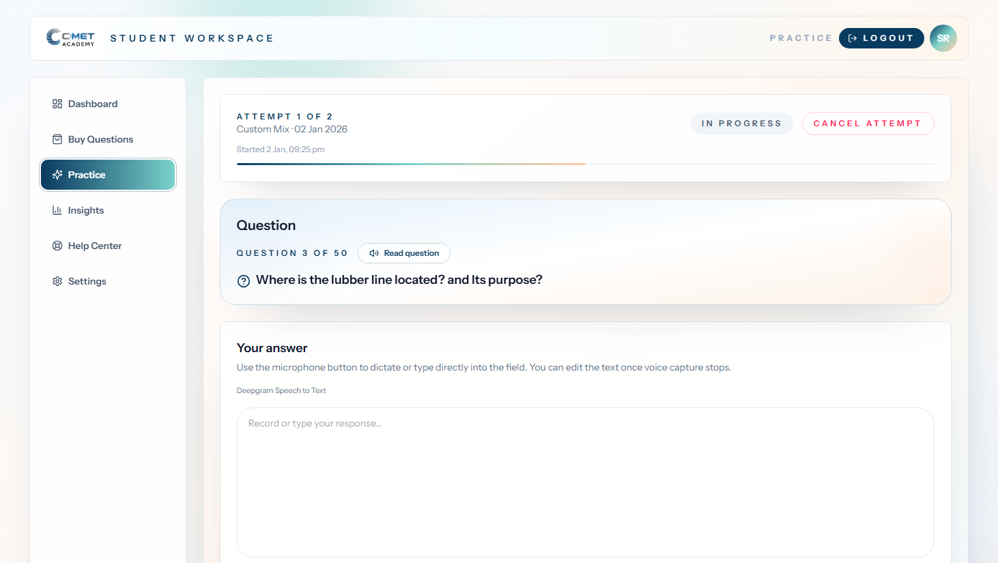Go to the Insights section

pyautogui.click(x=86, y=210)
